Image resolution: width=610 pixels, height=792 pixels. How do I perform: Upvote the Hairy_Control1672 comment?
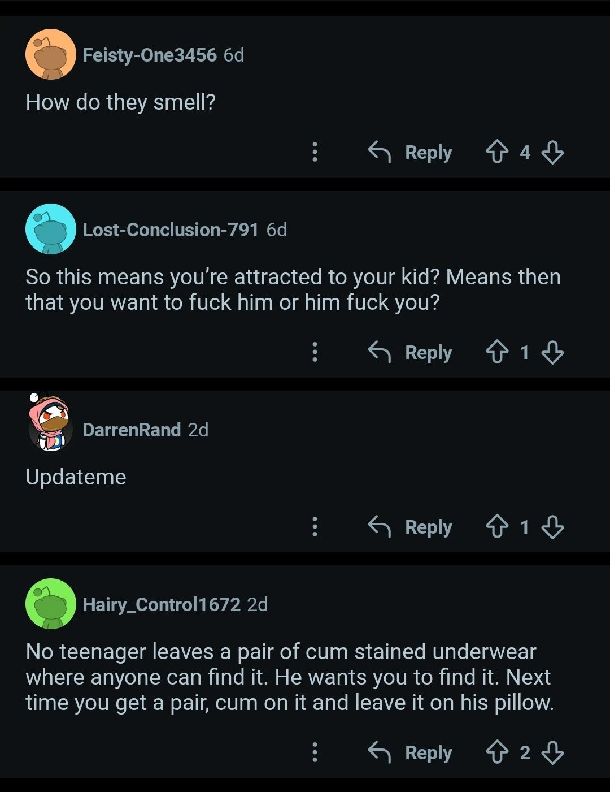(497, 752)
